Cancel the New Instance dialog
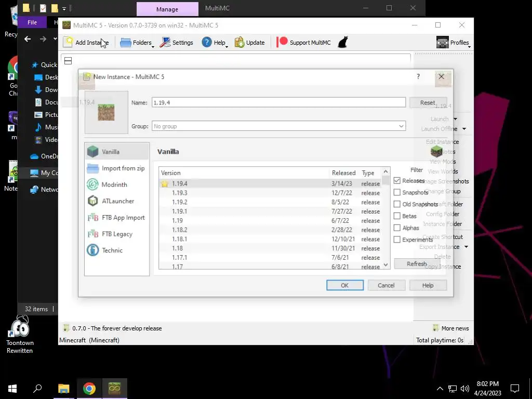This screenshot has width=532, height=399. pos(386,285)
